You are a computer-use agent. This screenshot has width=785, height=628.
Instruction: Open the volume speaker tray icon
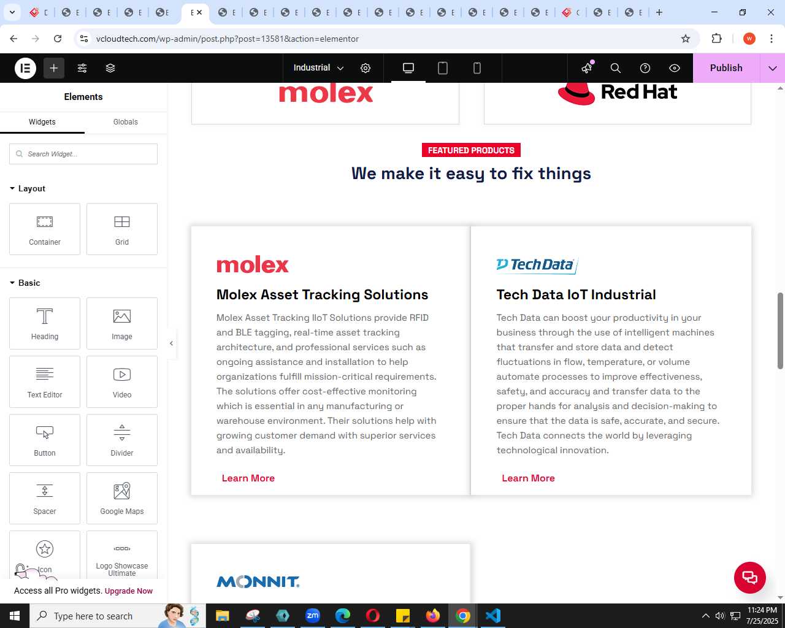(x=720, y=616)
